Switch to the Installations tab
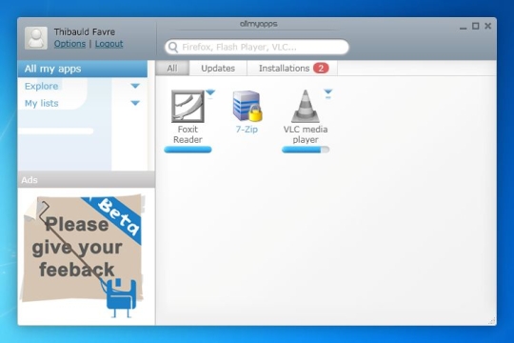Viewport: 514px width, 343px height. (292, 69)
